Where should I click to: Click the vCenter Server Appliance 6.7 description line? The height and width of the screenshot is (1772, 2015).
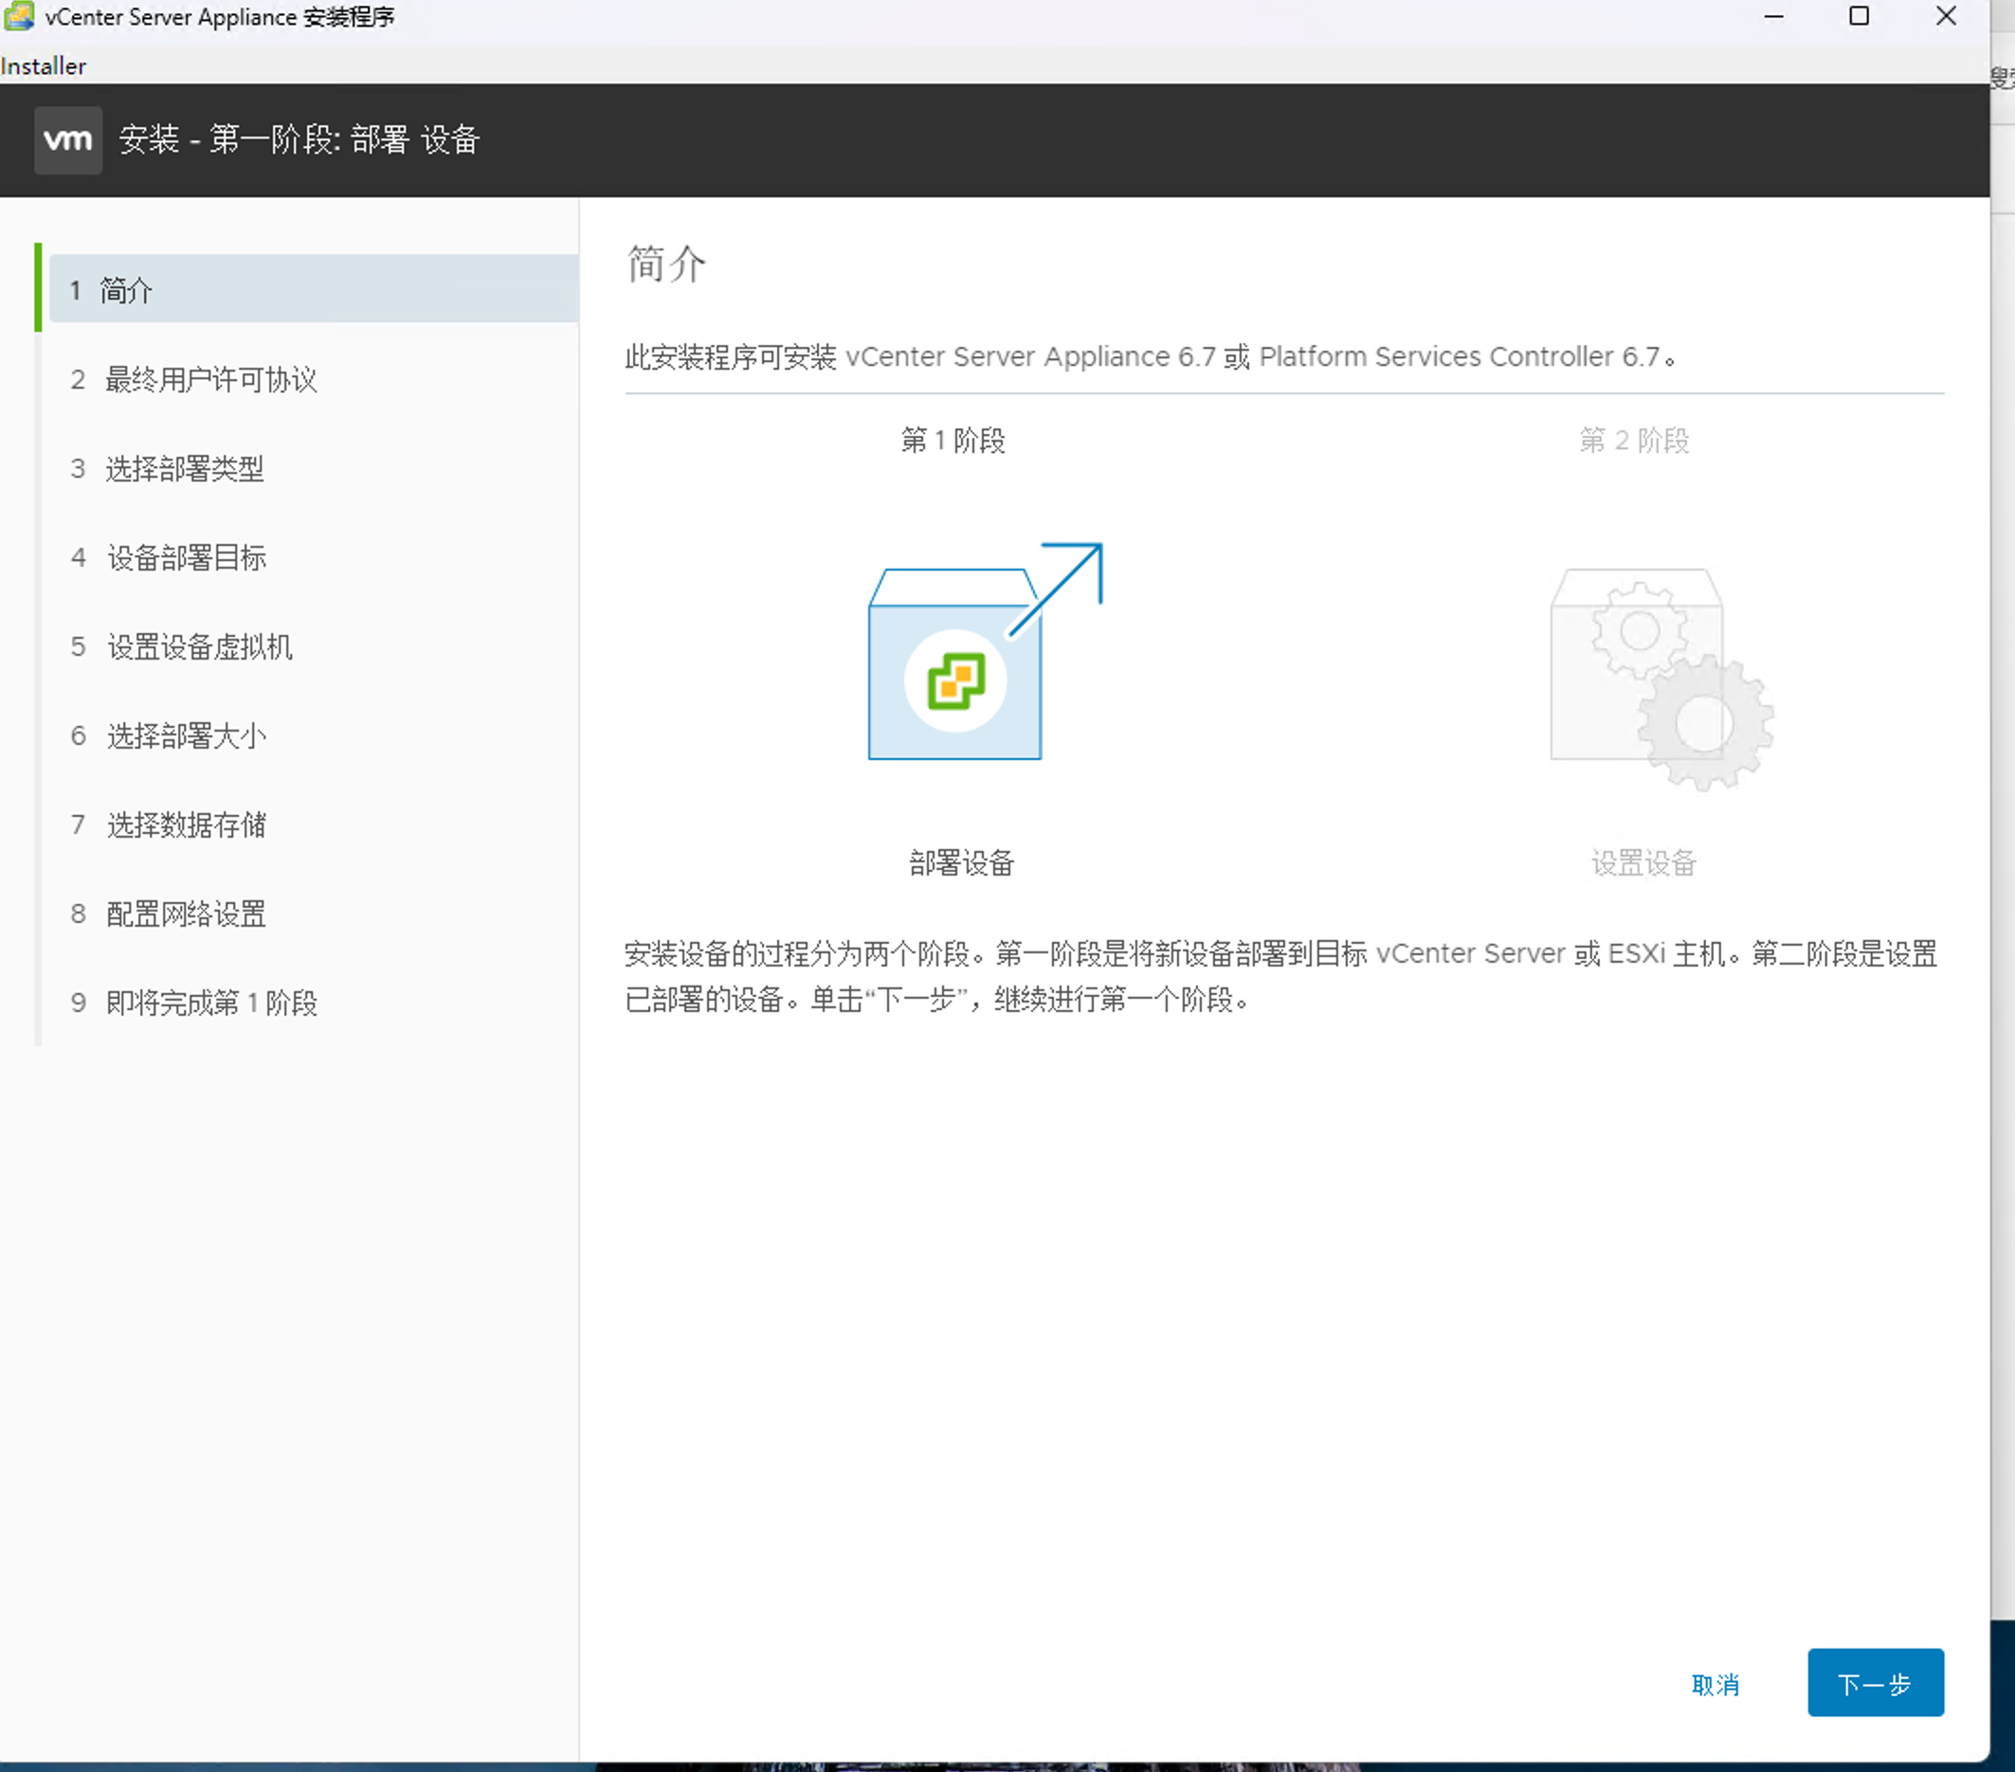pyautogui.click(x=1151, y=355)
